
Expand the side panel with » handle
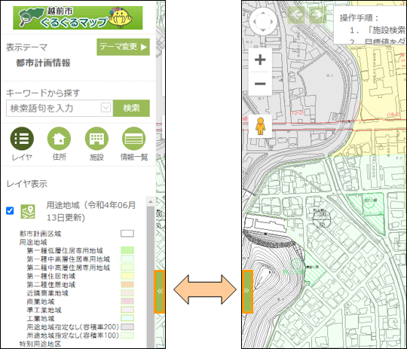click(247, 292)
